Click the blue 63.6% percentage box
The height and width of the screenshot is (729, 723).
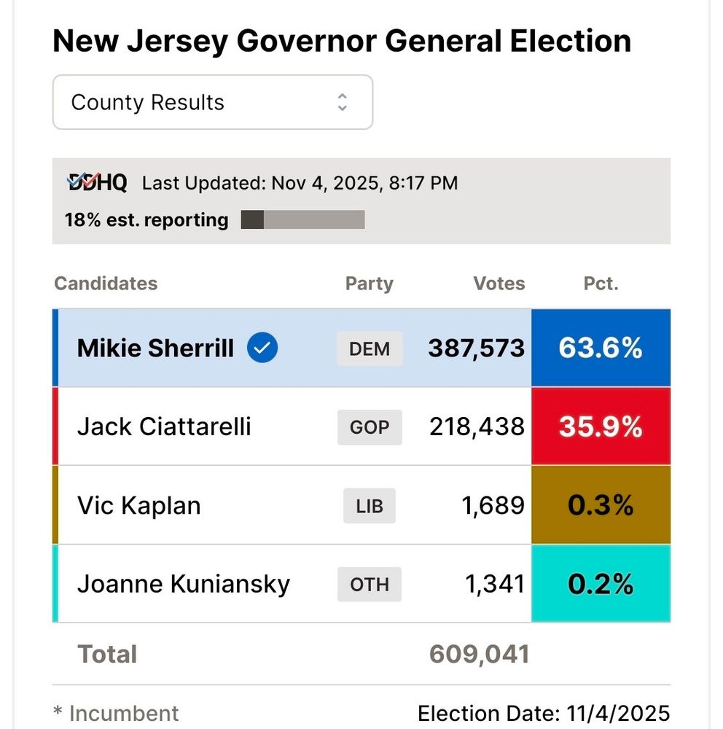pyautogui.click(x=601, y=348)
